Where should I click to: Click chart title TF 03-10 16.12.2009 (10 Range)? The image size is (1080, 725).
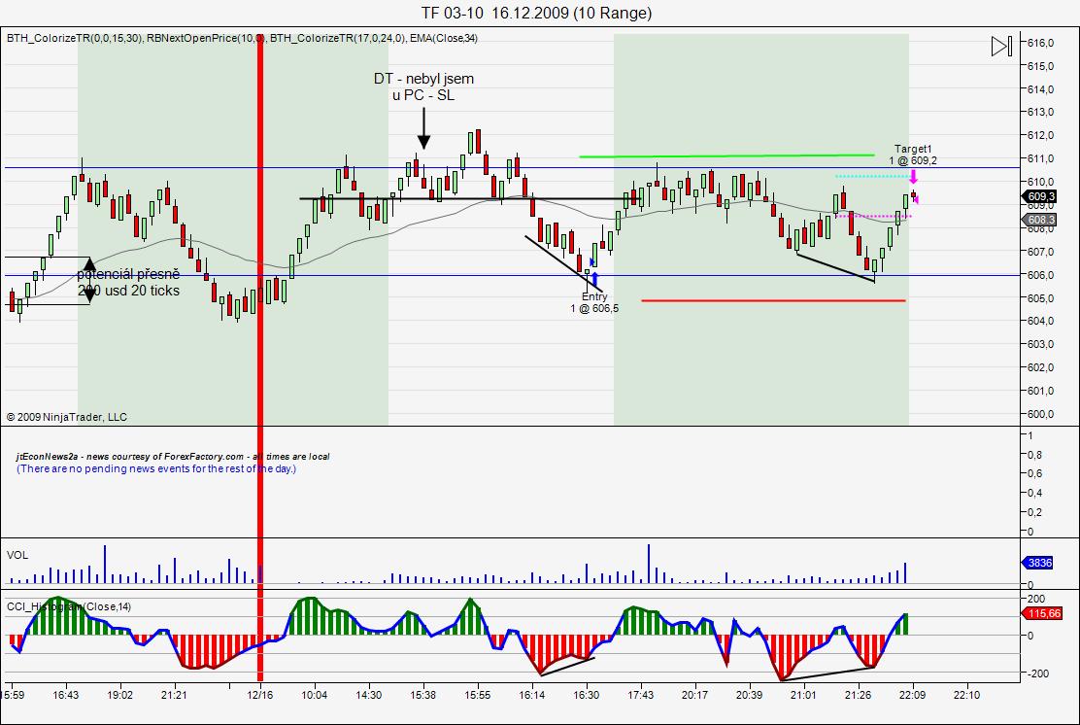coord(536,13)
